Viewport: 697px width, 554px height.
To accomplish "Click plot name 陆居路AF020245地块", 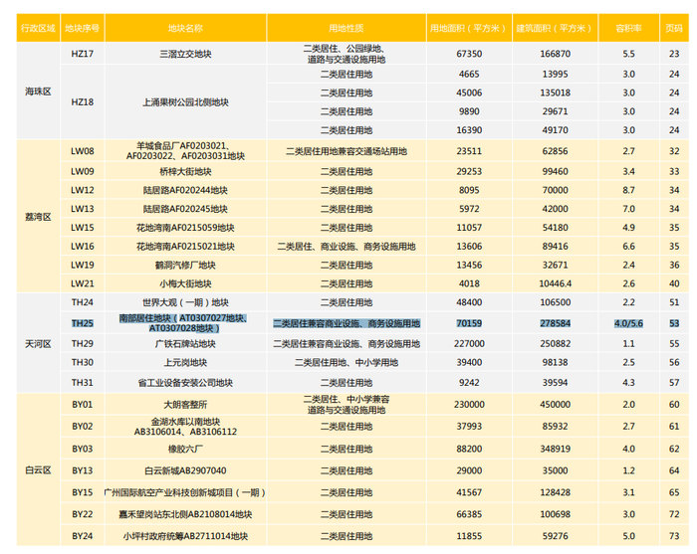I will pos(185,209).
